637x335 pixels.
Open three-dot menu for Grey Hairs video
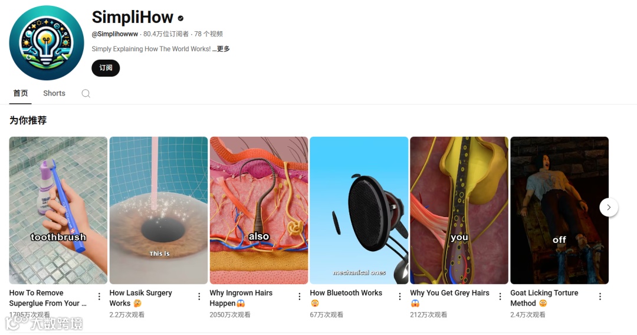point(500,297)
